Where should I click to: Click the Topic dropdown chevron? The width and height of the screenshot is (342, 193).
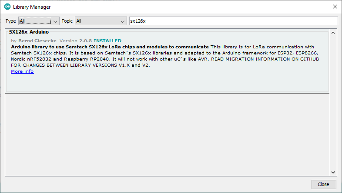click(x=122, y=21)
